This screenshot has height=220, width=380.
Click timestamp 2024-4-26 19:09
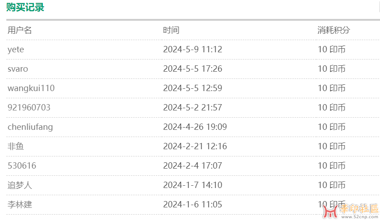coord(195,127)
